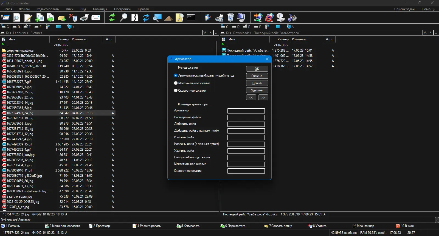The width and height of the screenshot is (439, 236).
Task: Click the 'Удалить файл' input field
Action: 246,151
